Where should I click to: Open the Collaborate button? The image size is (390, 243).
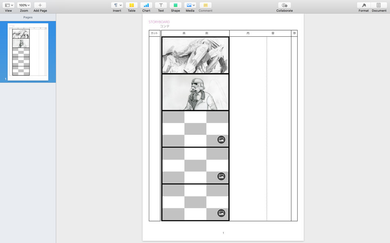point(285,5)
